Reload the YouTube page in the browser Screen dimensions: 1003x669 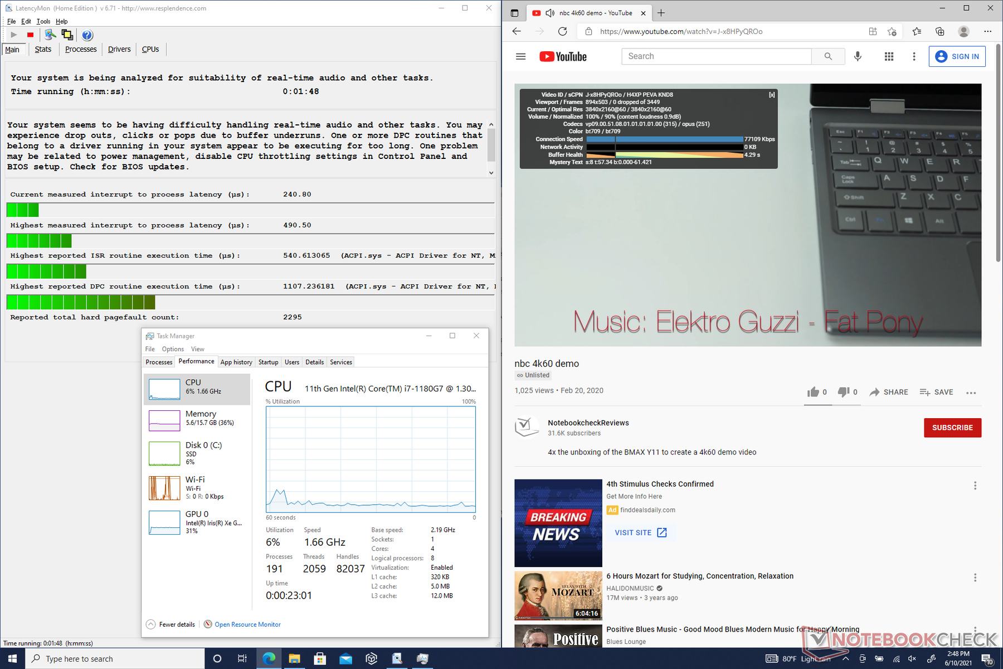(x=563, y=31)
